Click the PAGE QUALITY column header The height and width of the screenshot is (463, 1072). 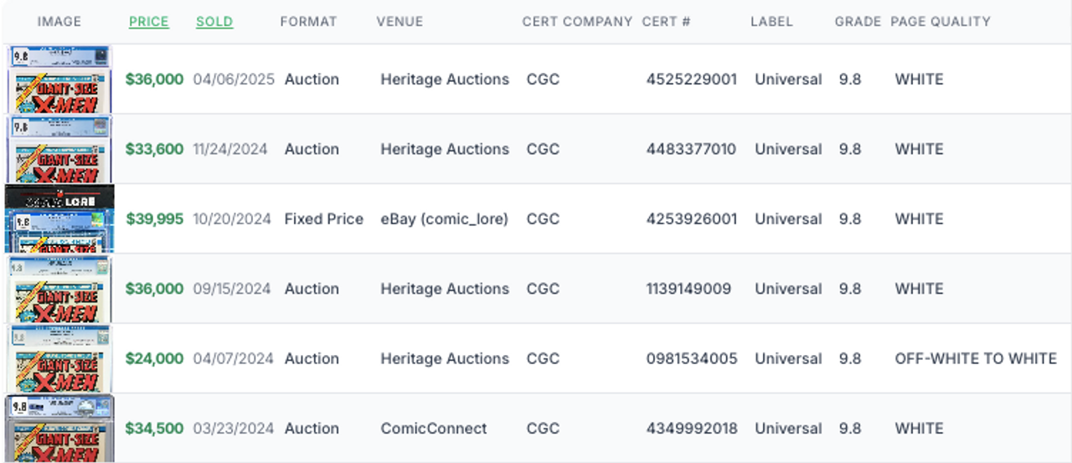pos(941,22)
